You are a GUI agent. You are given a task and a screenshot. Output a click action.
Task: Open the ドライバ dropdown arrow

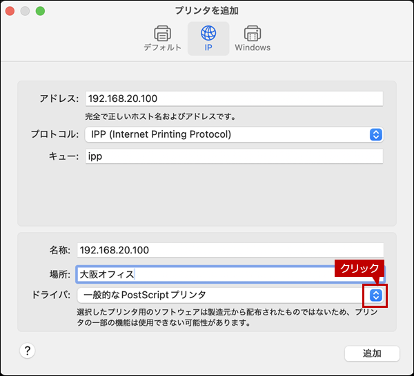pos(375,295)
